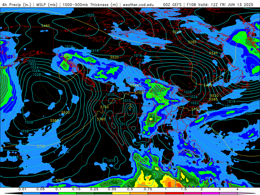Viewport: 260px width, 195px height.
Task: Click the legend value 3
Action: pyautogui.click(x=219, y=189)
